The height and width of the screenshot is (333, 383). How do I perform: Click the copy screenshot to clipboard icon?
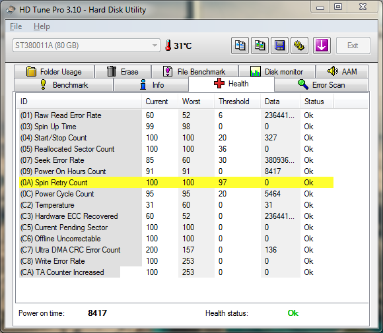(x=260, y=45)
